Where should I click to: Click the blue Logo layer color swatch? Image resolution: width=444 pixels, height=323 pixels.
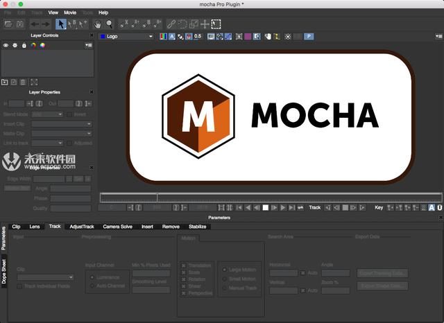[x=103, y=36]
